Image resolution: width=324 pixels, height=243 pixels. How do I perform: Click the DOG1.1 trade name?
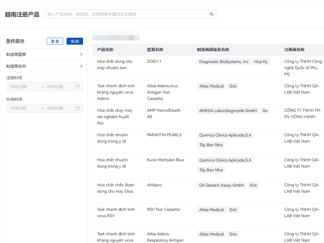pyautogui.click(x=154, y=61)
